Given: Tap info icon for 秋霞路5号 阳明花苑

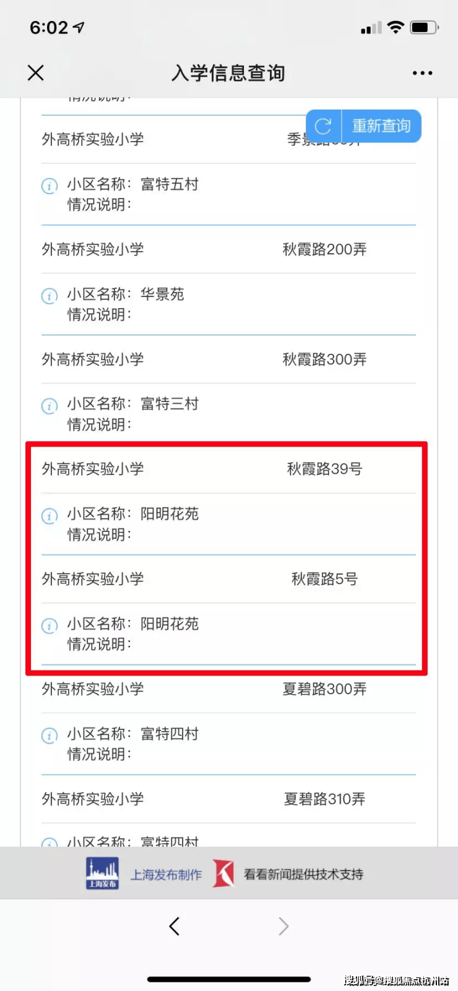Looking at the screenshot, I should (x=49, y=625).
